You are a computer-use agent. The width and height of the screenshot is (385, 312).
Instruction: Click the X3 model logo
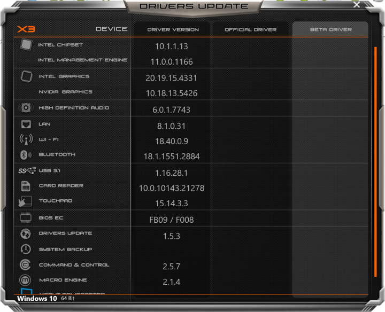coord(26,29)
